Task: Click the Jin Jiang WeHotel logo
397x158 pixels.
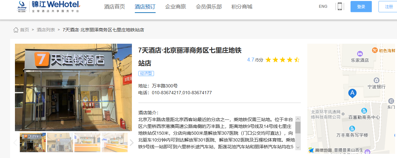Action: pyautogui.click(x=48, y=7)
